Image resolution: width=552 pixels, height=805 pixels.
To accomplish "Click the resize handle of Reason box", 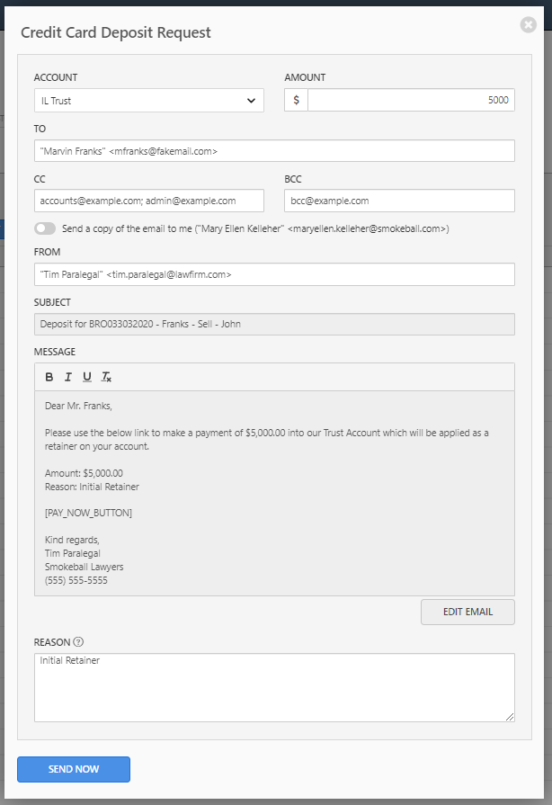I will click(510, 717).
